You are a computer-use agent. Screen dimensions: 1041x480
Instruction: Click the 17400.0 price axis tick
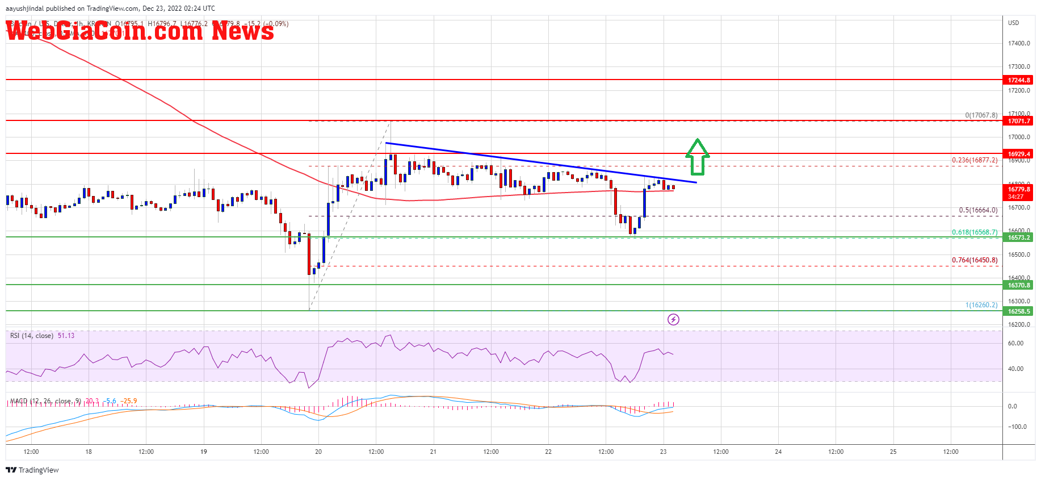[1019, 43]
